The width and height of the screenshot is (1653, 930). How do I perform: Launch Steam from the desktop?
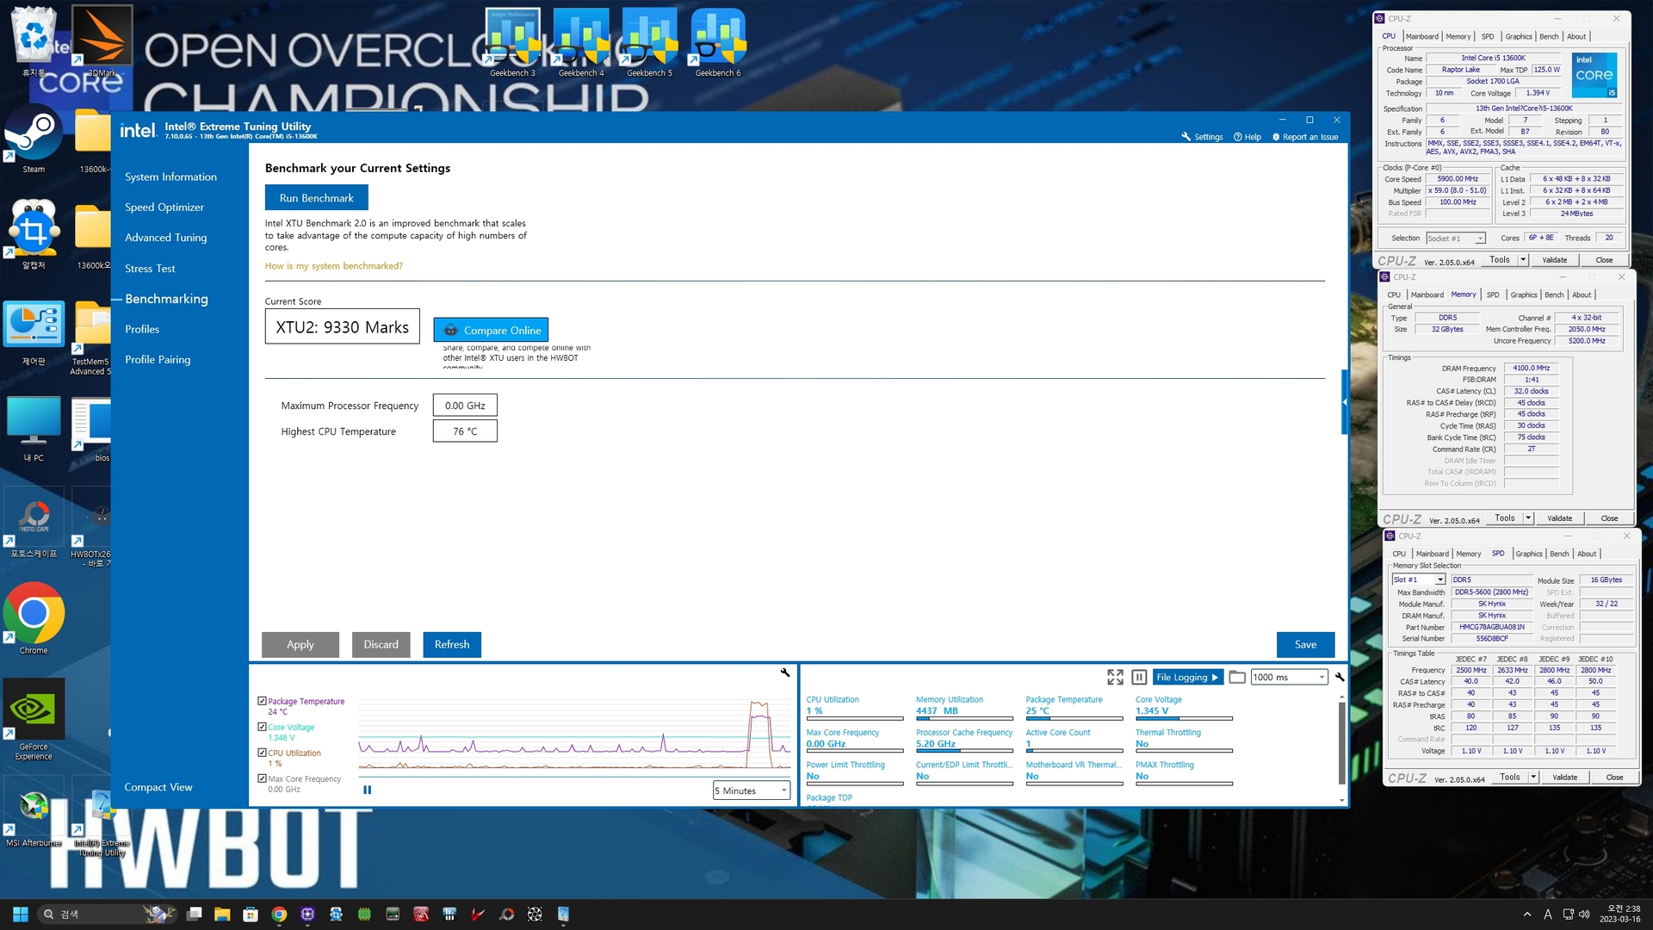tap(34, 140)
